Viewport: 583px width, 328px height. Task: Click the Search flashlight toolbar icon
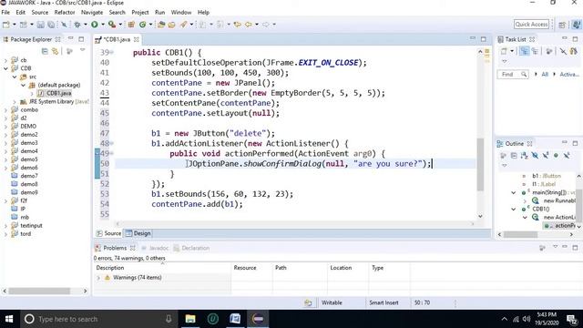[x=184, y=25]
